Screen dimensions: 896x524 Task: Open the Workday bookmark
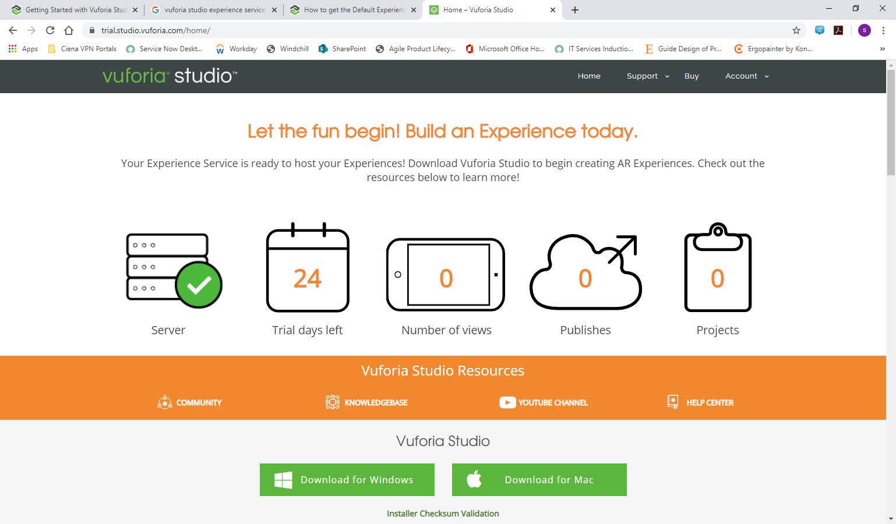click(237, 49)
